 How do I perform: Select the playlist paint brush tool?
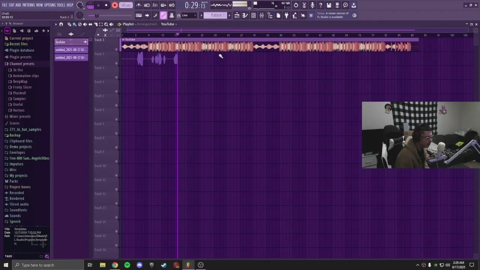[x=74, y=24]
